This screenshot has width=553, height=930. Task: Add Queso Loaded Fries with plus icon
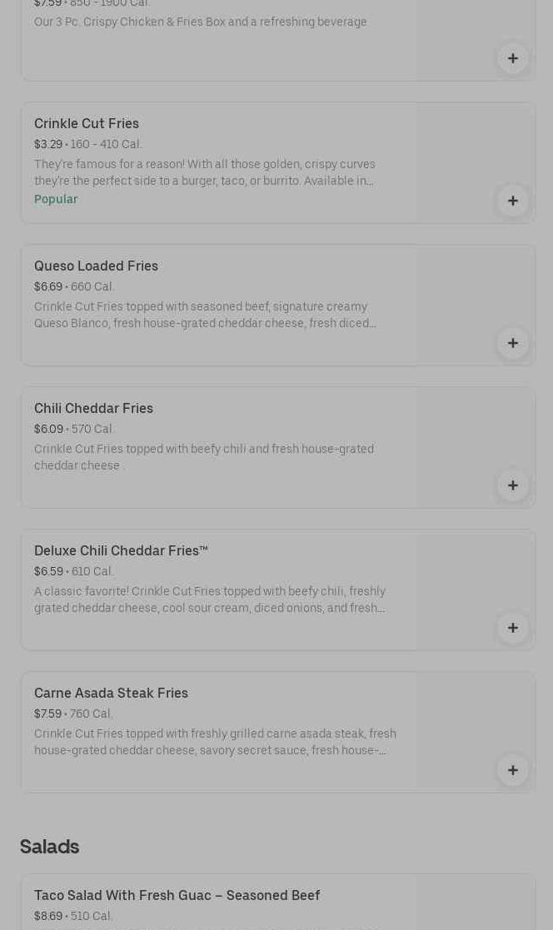(512, 343)
